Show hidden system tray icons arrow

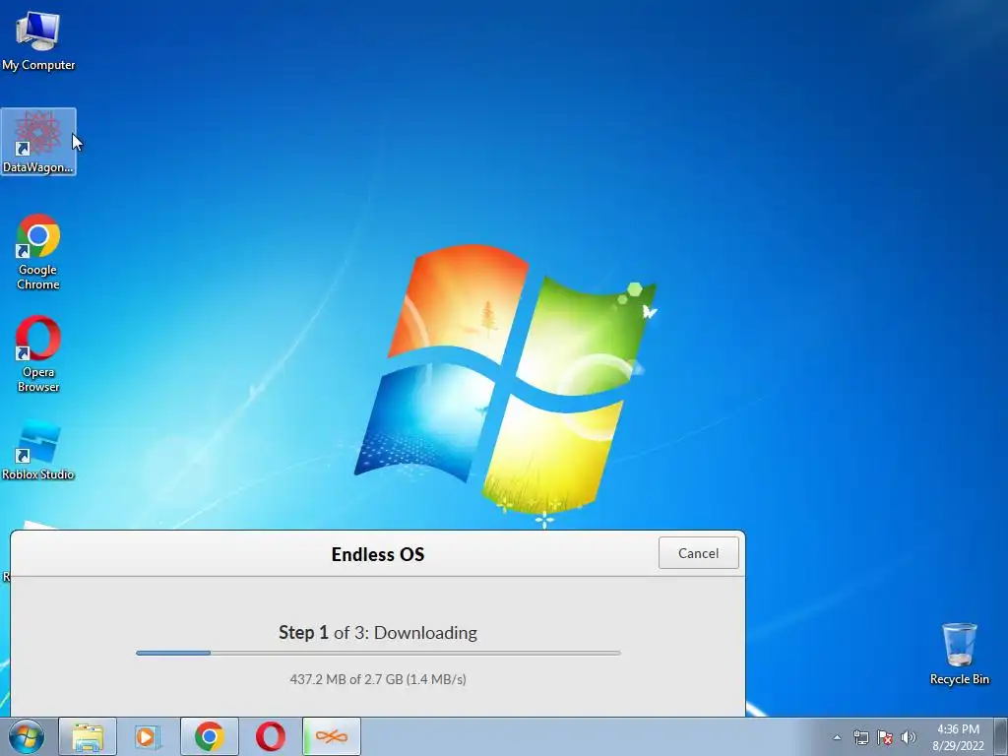837,737
